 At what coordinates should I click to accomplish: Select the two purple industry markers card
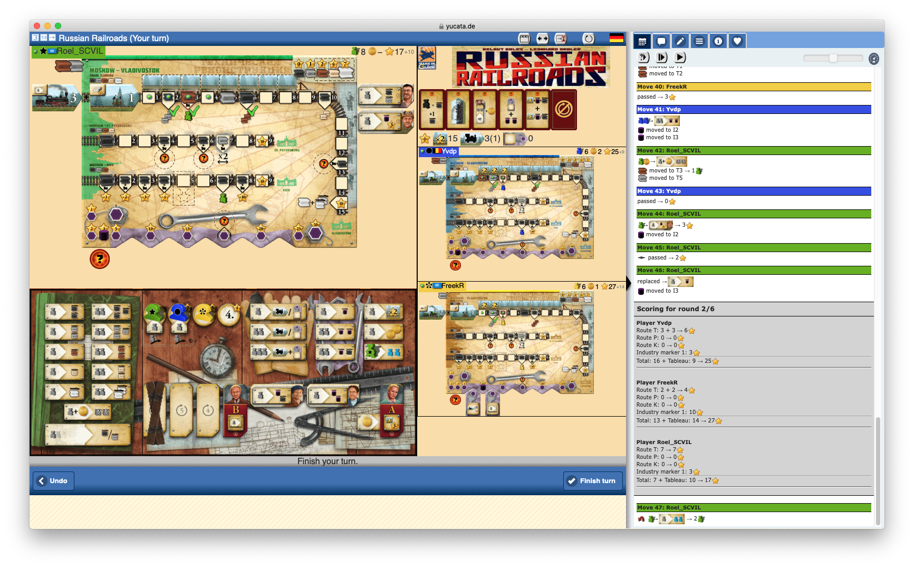(x=511, y=110)
